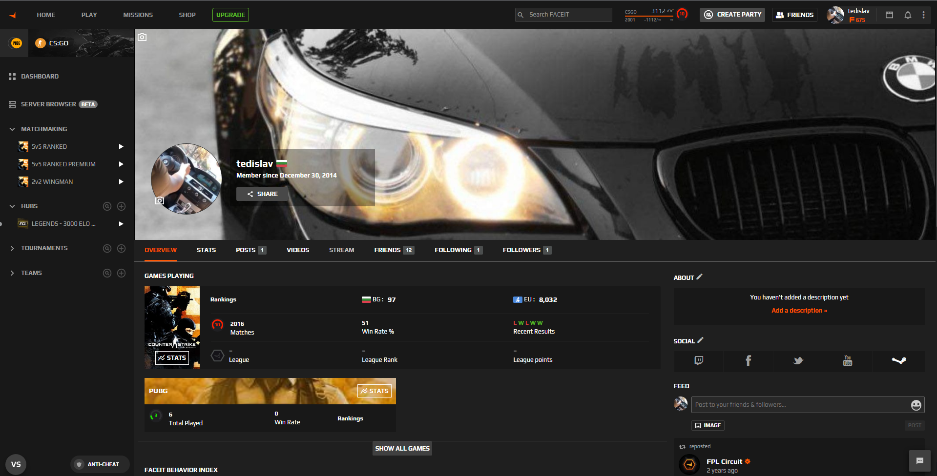Go to the HOME page
The image size is (937, 476).
46,15
